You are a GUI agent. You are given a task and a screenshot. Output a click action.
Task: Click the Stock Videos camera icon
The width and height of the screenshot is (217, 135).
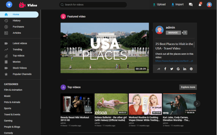pos(6,68)
